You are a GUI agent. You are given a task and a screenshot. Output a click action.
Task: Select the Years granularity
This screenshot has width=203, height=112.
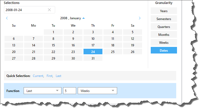(x=164, y=11)
